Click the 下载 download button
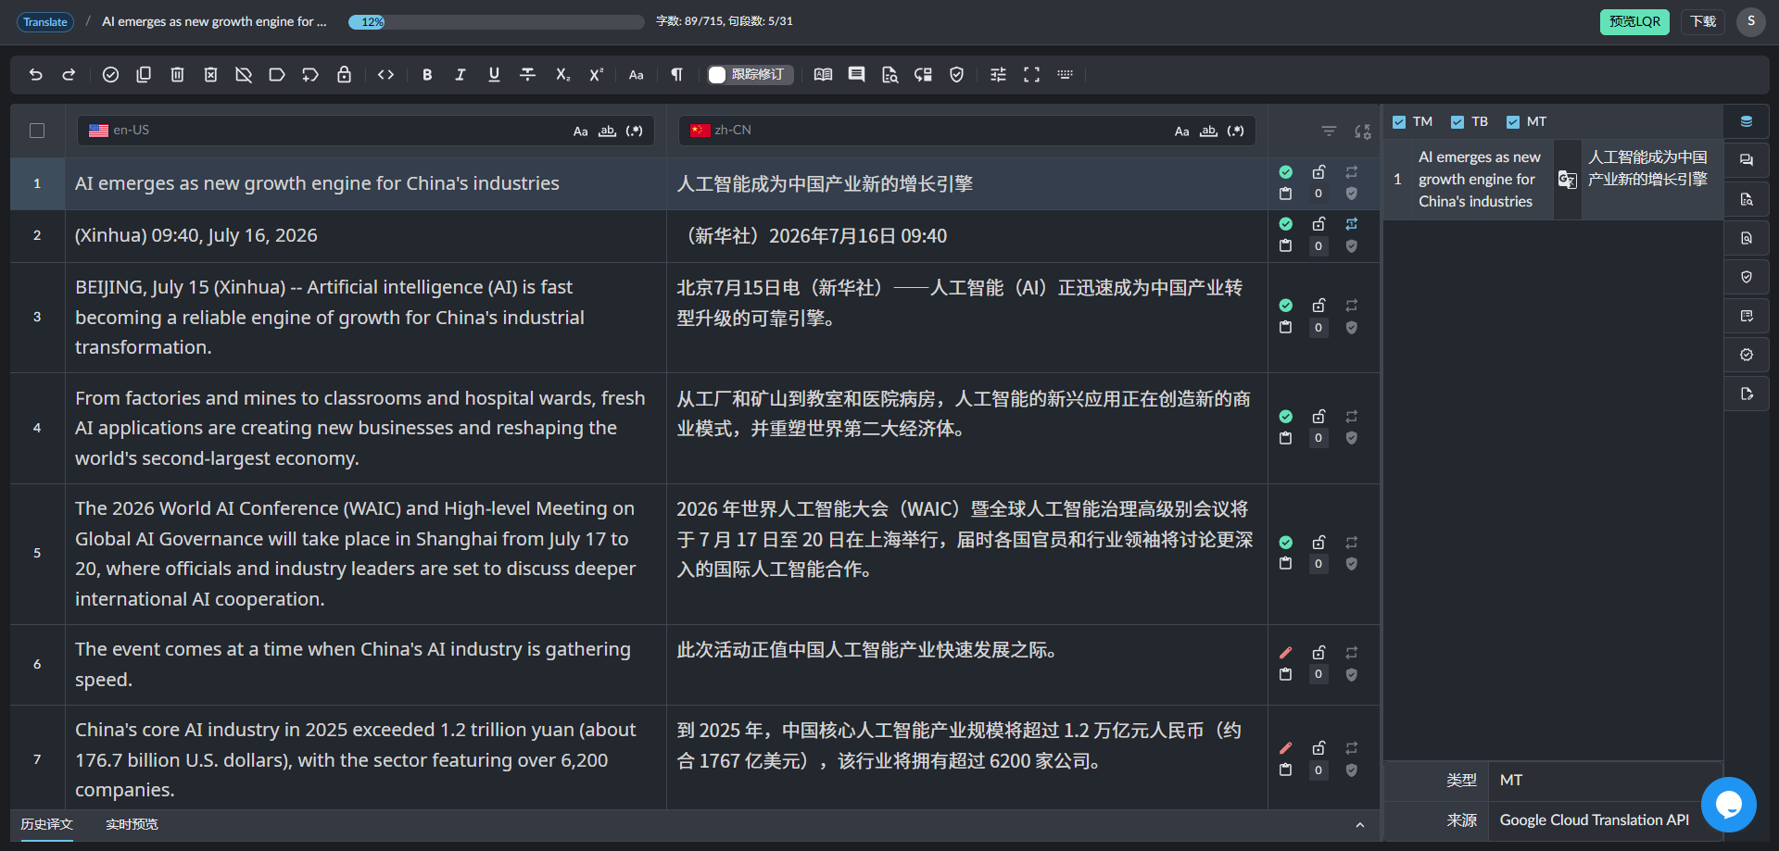This screenshot has height=851, width=1779. pyautogui.click(x=1703, y=21)
